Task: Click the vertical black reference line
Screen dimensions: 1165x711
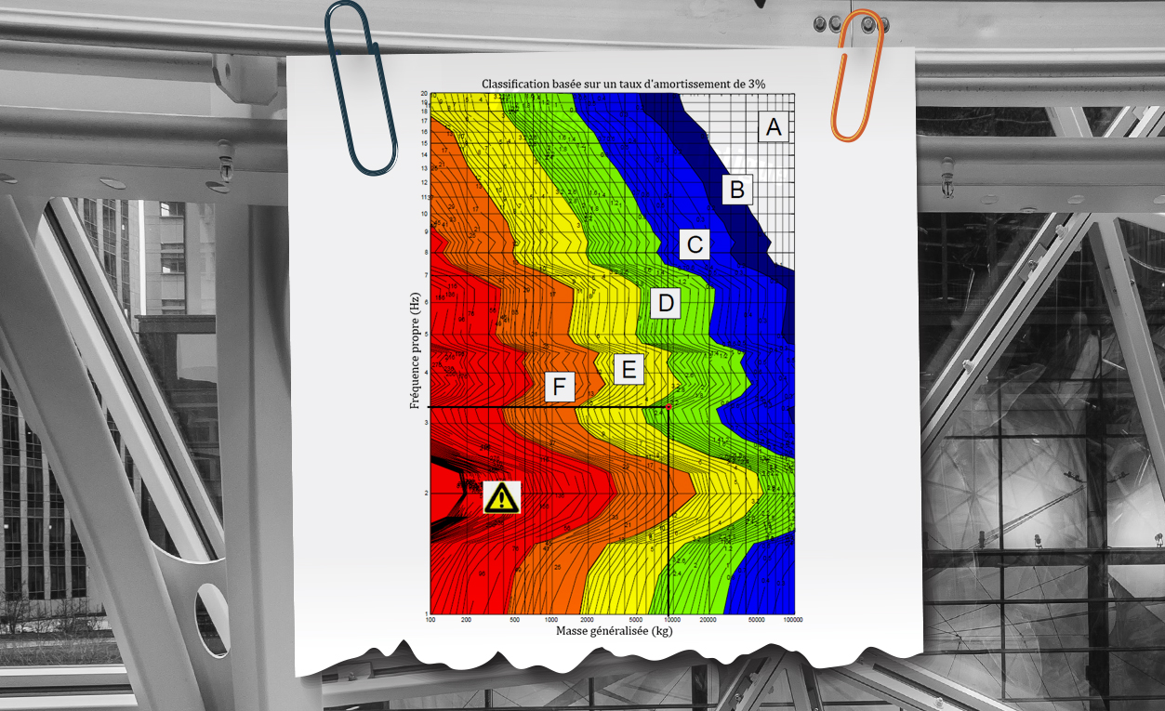Action: (x=669, y=520)
